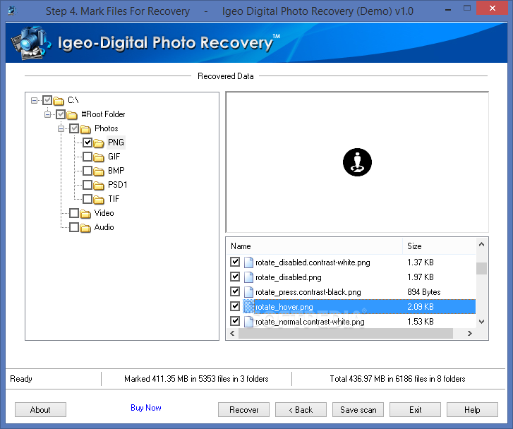This screenshot has width=513, height=429.
Task: Click the PSD1 folder icon
Action: click(x=99, y=185)
